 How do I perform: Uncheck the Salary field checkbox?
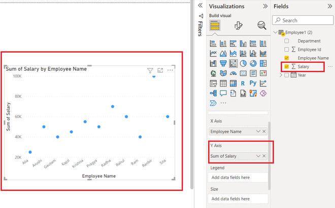coord(287,66)
